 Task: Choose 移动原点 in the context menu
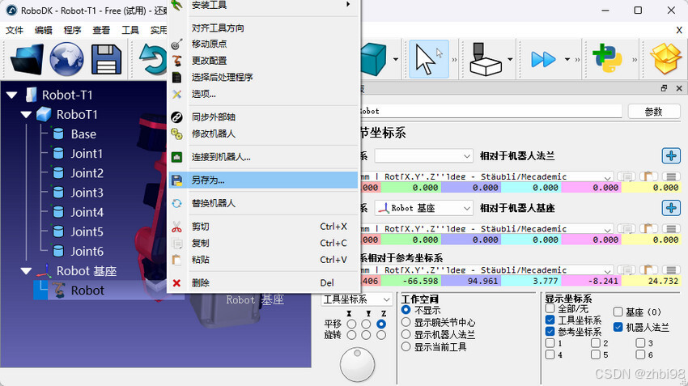point(263,44)
